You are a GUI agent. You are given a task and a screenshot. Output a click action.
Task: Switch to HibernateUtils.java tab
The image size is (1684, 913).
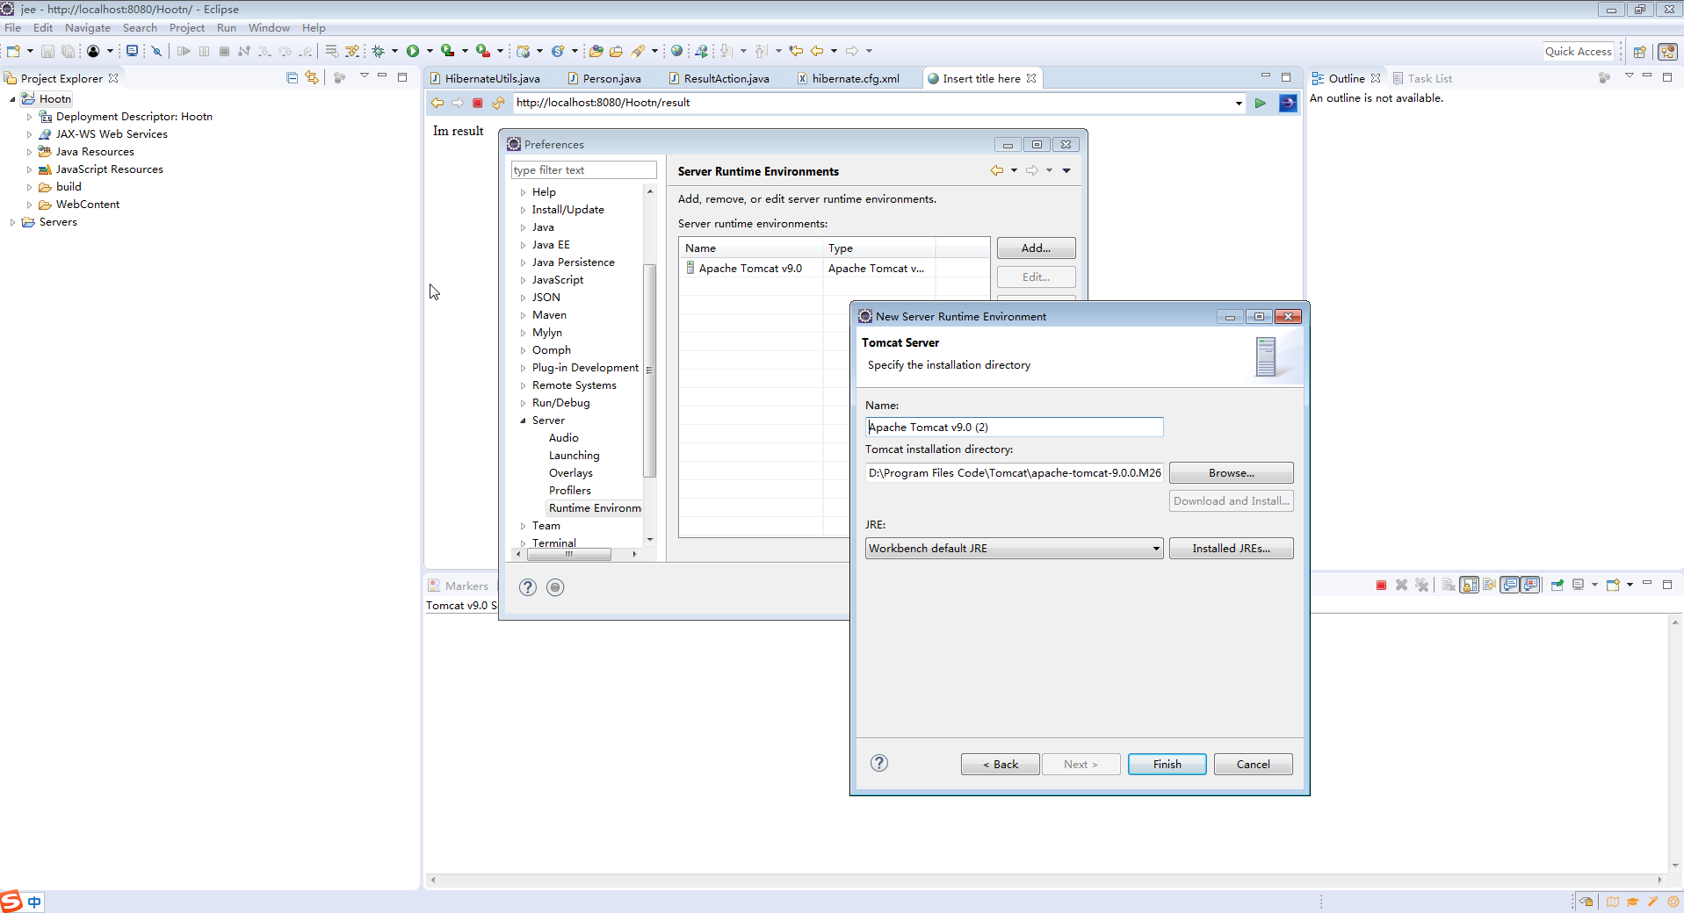(x=486, y=78)
